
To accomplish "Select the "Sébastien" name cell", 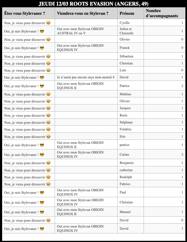I will point(126,56).
